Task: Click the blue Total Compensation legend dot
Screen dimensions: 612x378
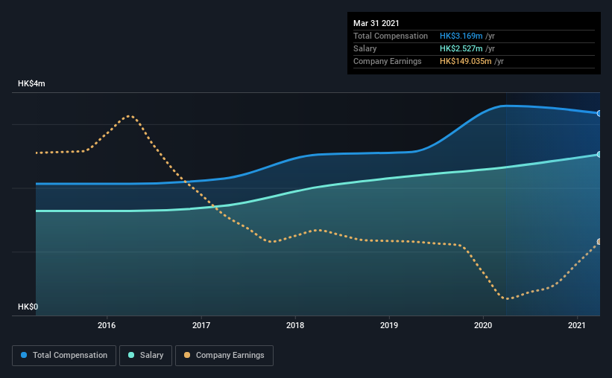Action: (x=24, y=355)
